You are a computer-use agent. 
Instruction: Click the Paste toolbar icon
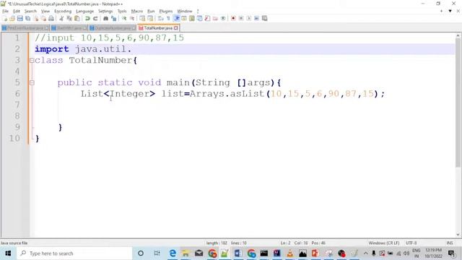(x=77, y=18)
